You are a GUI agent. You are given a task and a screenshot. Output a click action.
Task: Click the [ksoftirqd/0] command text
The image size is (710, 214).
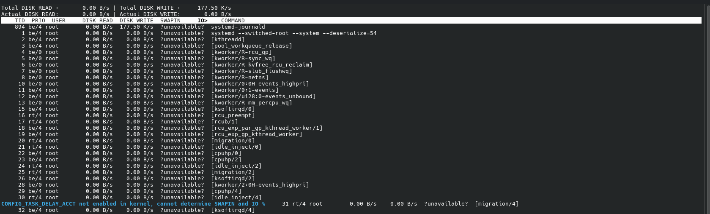[233, 109]
